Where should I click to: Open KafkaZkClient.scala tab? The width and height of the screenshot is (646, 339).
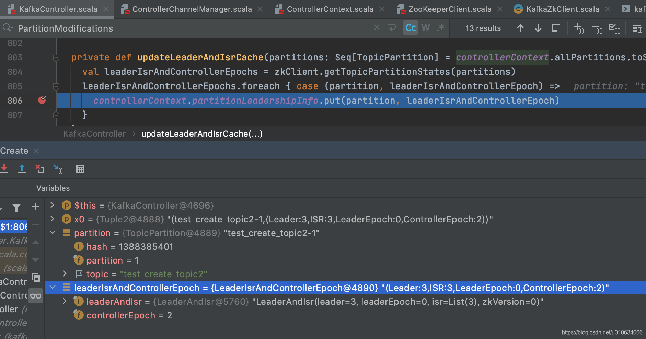tap(563, 9)
